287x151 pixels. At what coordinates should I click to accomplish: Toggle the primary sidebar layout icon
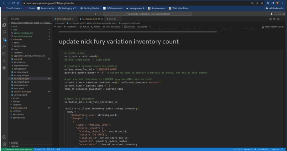[272, 14]
